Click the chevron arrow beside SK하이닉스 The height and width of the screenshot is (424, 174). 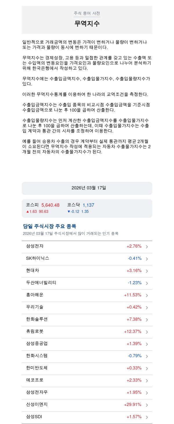point(147,259)
